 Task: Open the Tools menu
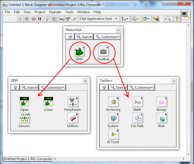pos(69,12)
